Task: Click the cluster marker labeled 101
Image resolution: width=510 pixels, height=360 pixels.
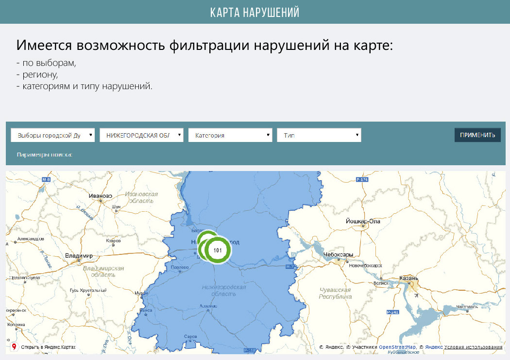Action: (218, 250)
